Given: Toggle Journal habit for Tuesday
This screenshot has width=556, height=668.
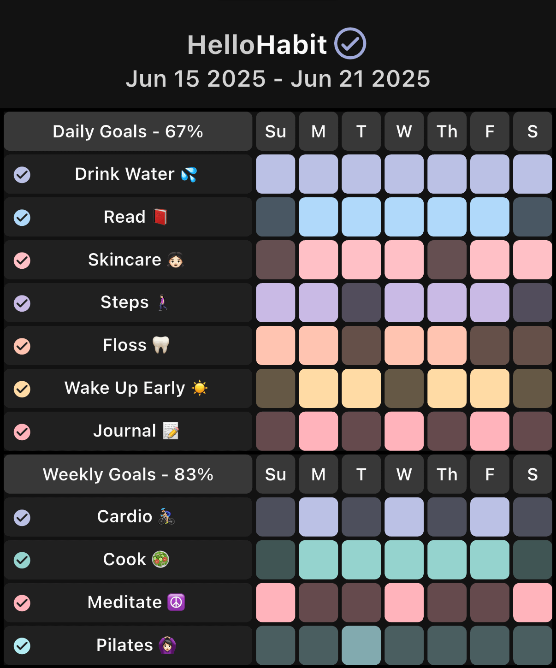Looking at the screenshot, I should tap(361, 431).
